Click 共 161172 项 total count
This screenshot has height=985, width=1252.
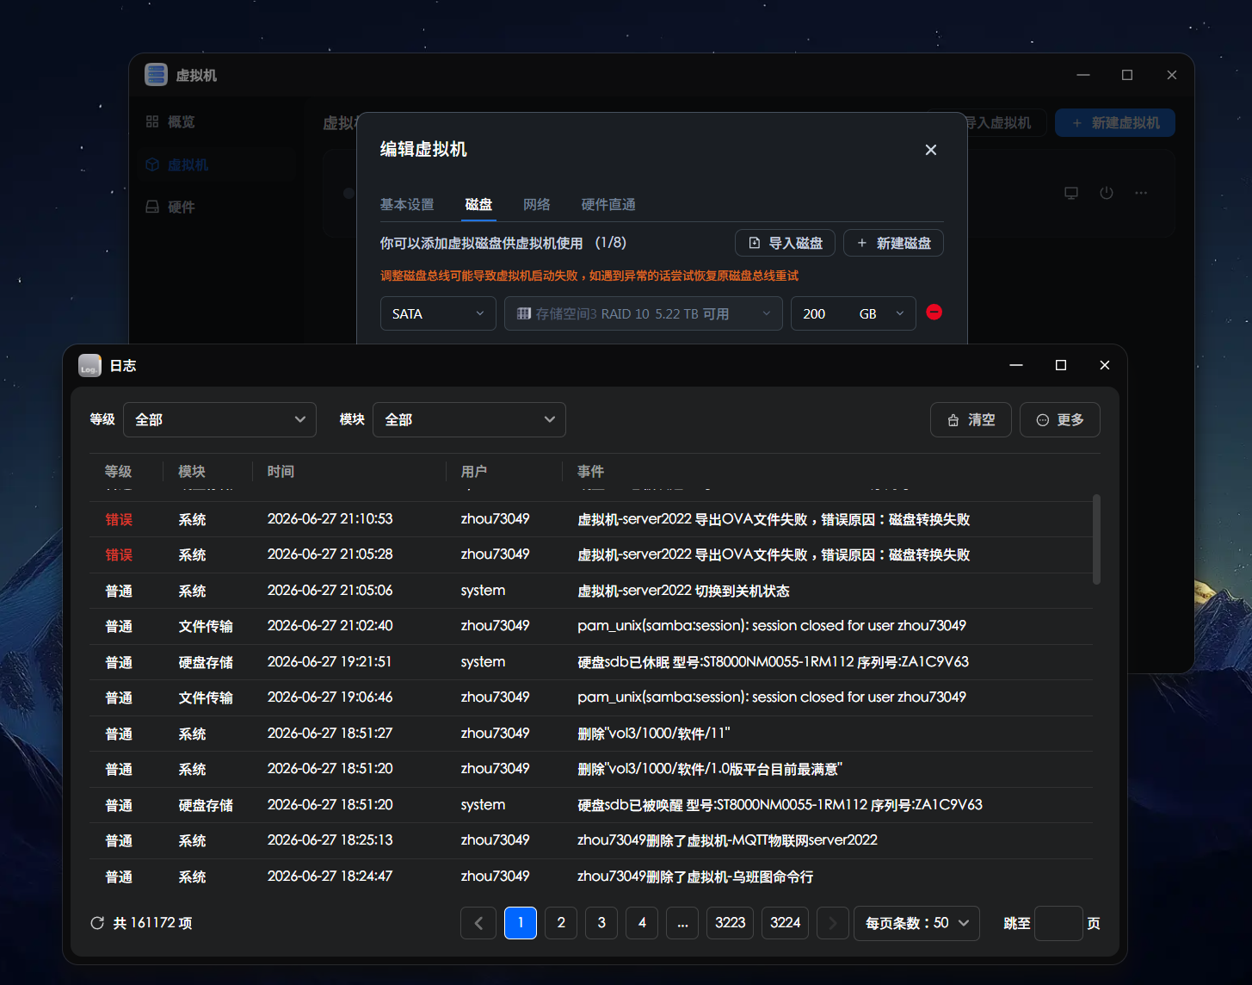(x=152, y=923)
